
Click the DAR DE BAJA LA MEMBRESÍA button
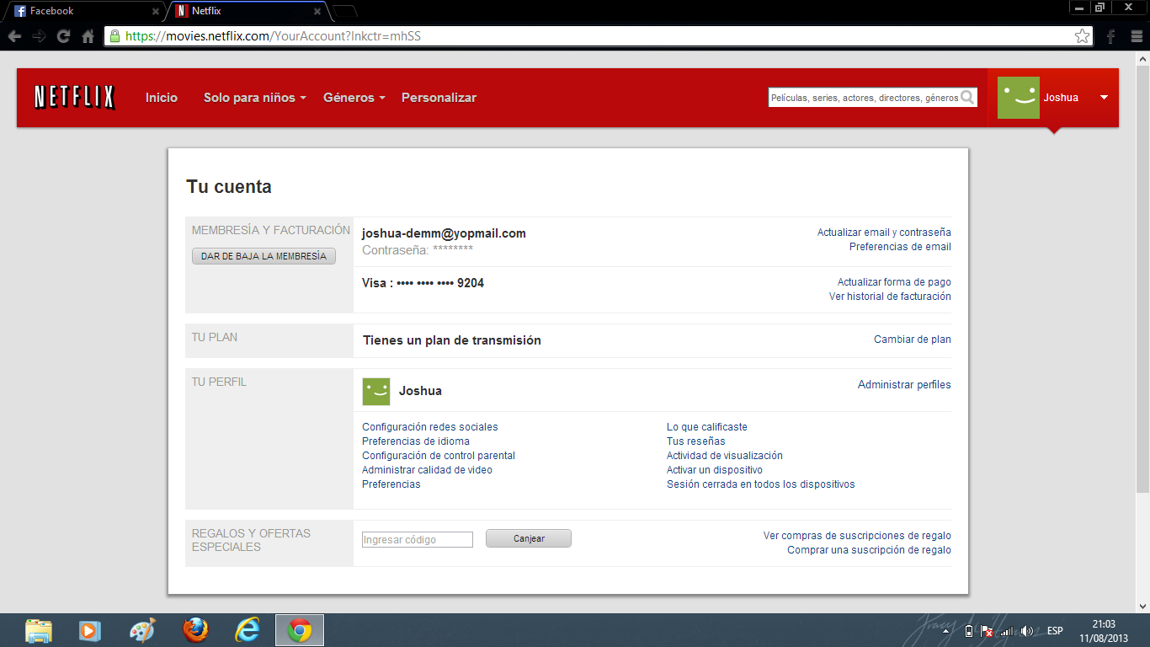click(264, 256)
